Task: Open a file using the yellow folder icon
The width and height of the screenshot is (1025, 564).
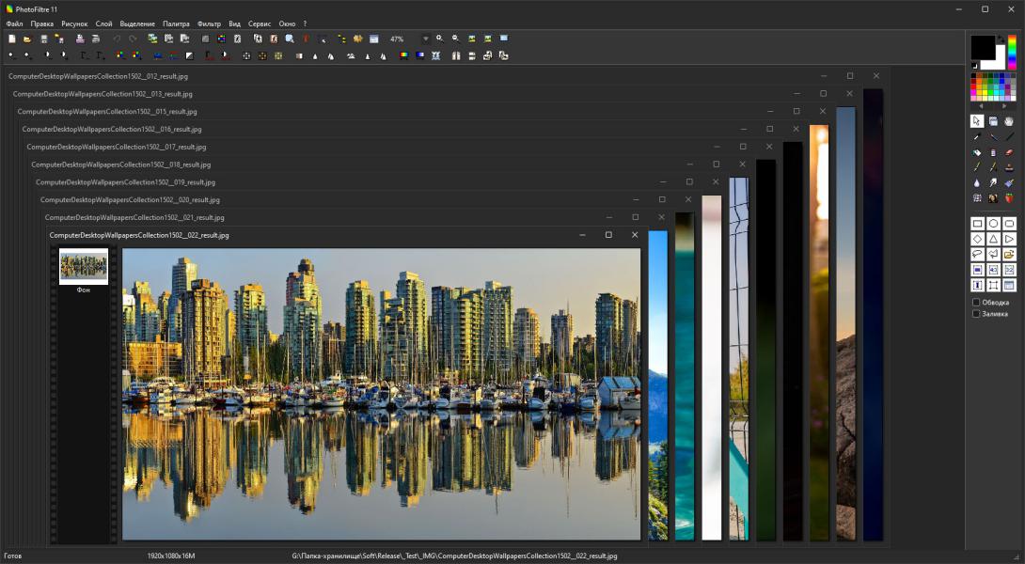Action: click(x=27, y=39)
